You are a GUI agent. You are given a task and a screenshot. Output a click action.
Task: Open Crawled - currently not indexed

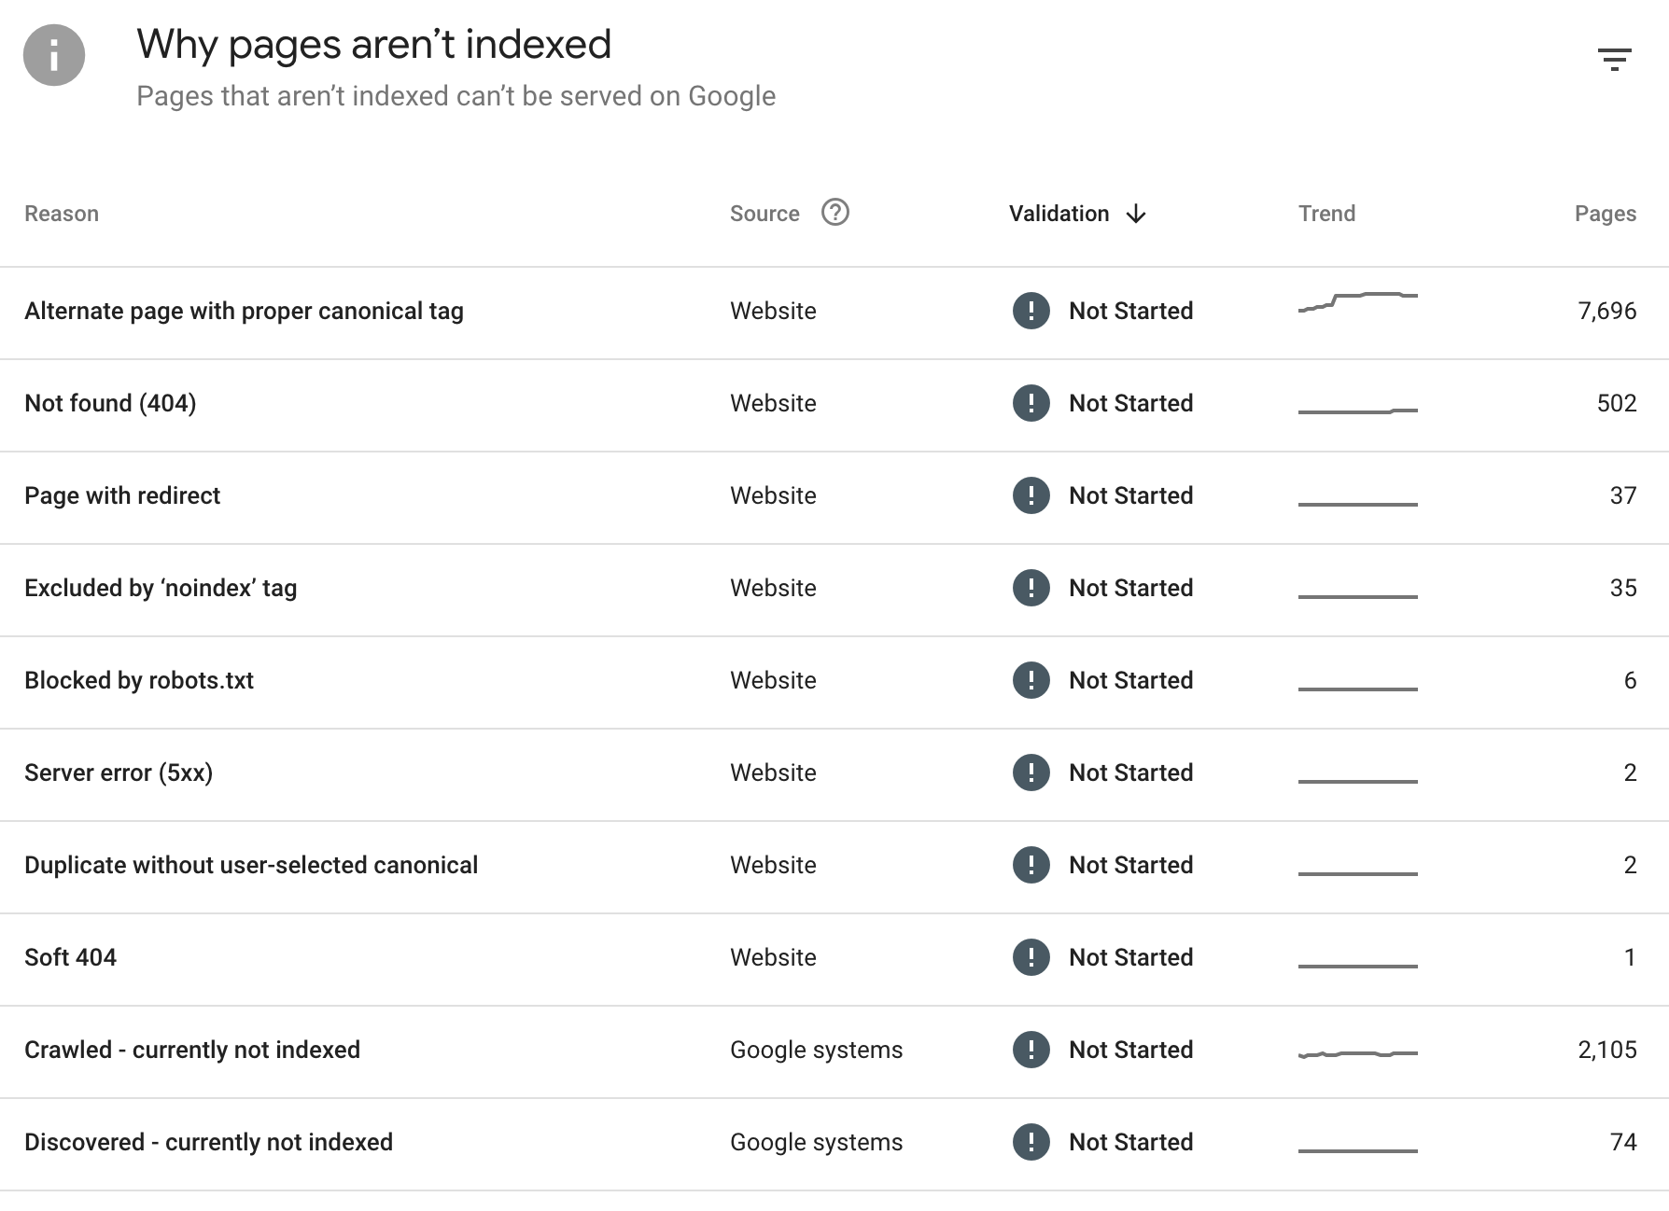point(192,1050)
